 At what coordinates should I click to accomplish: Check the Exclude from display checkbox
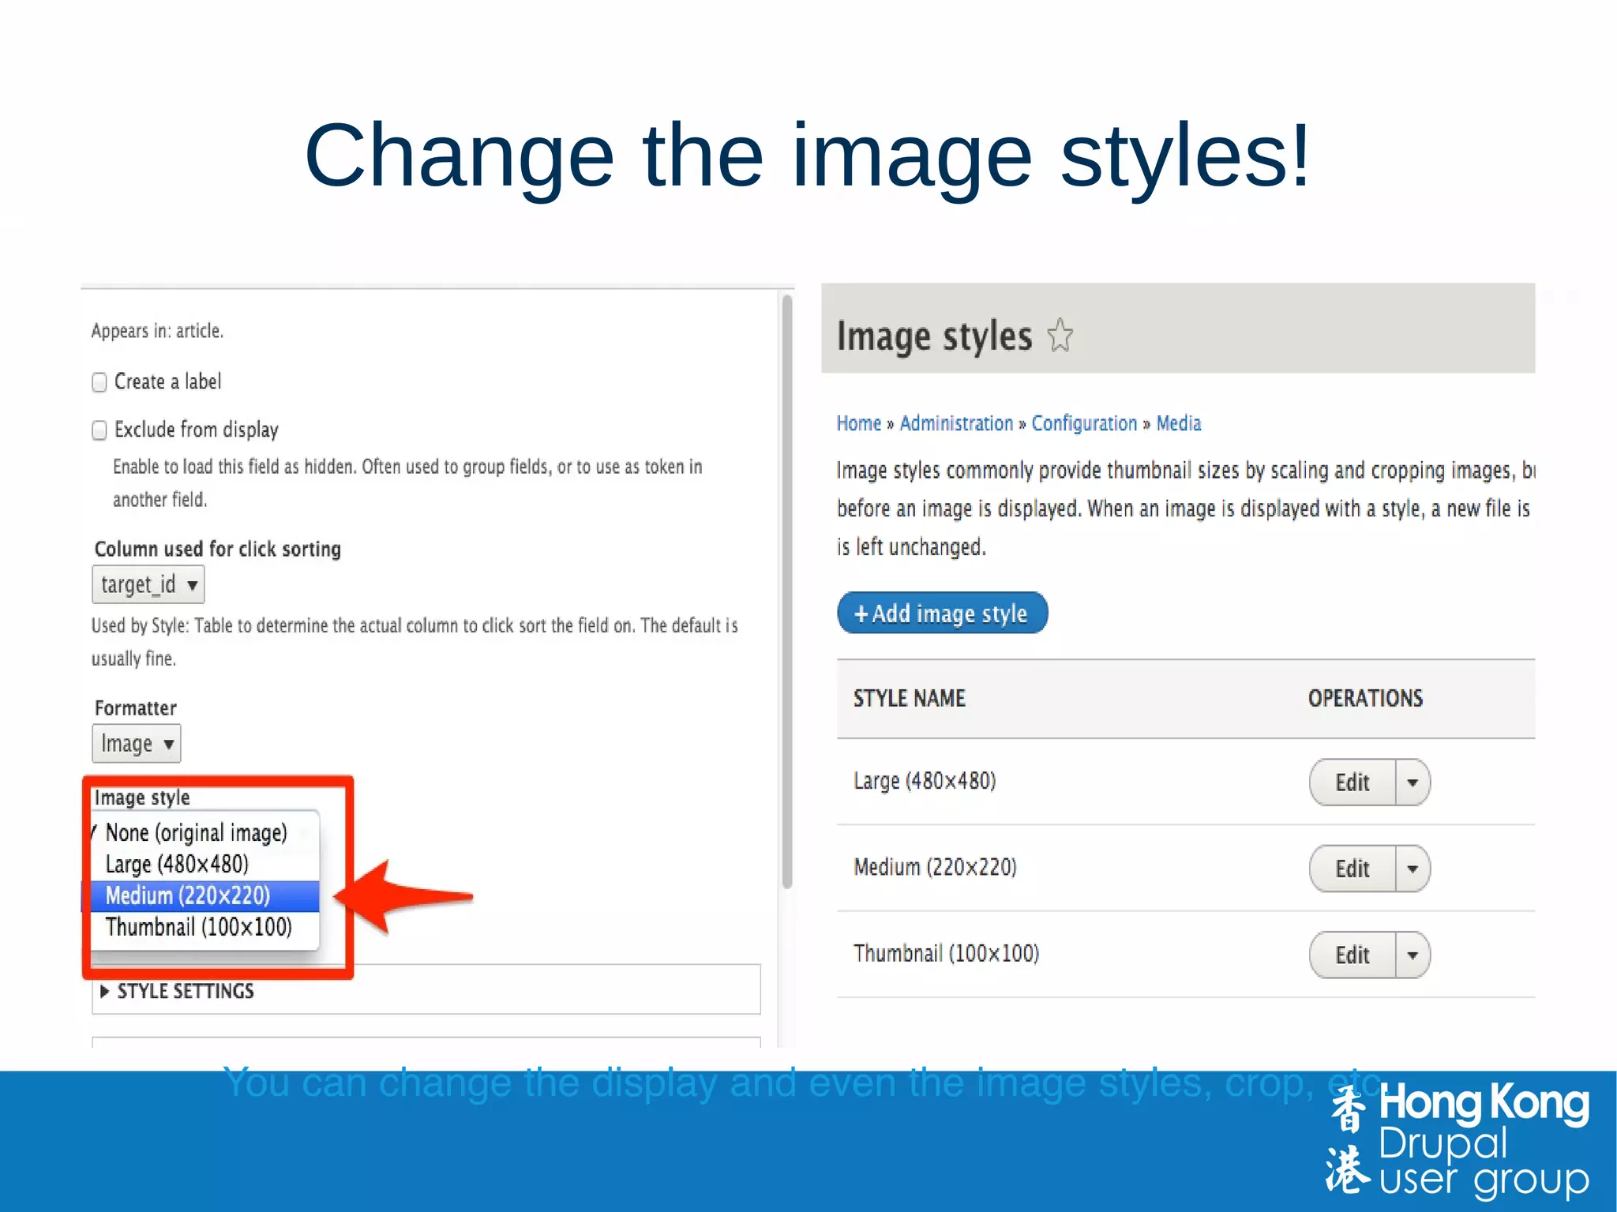click(99, 430)
